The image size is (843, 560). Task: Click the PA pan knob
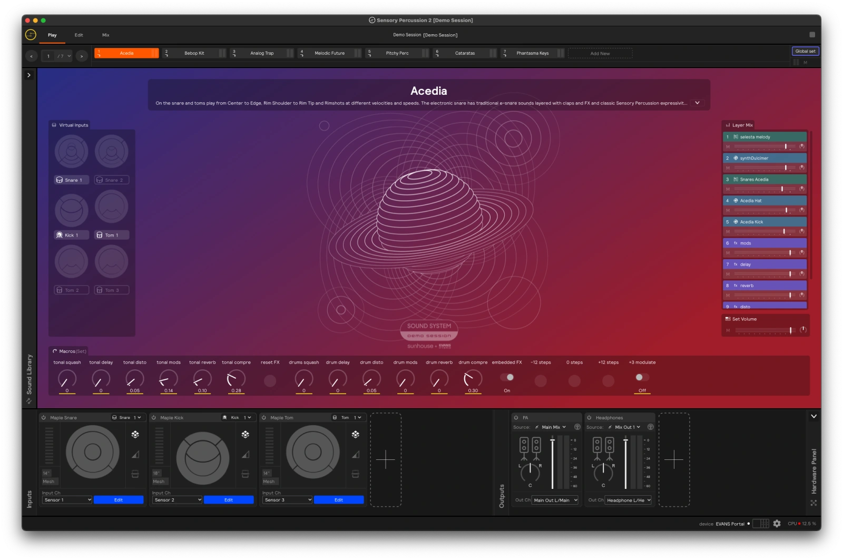[530, 473]
